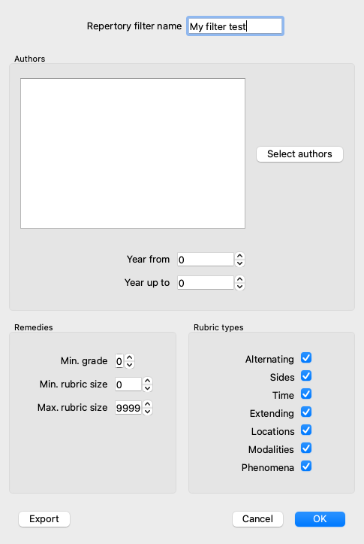Cancel the filter dialog
The width and height of the screenshot is (364, 544).
pos(257,519)
